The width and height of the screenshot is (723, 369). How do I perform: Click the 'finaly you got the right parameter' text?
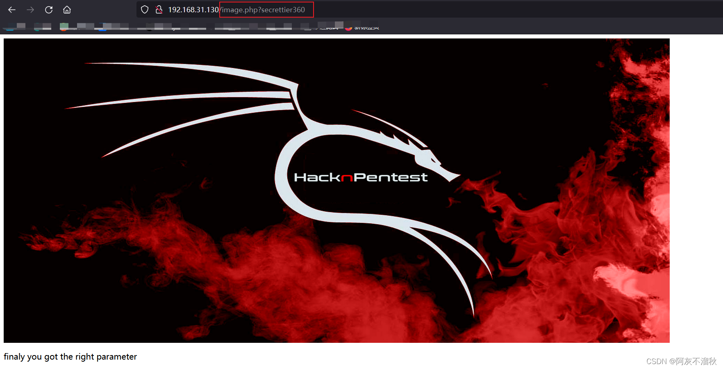point(70,357)
